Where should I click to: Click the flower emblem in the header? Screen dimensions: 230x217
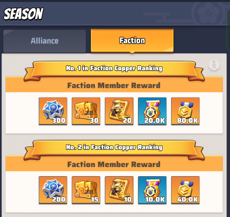coord(208,13)
